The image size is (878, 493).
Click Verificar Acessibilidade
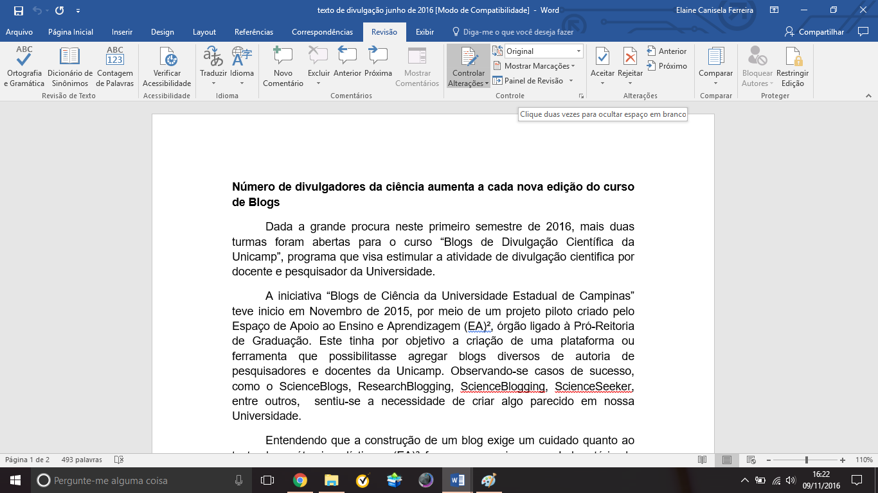[167, 67]
